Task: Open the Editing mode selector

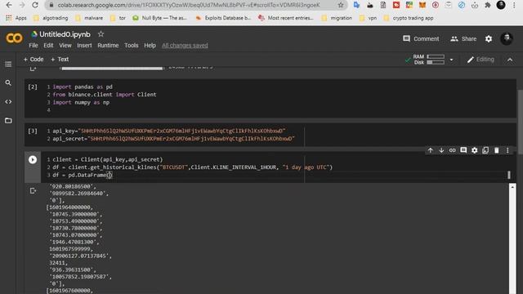Action: click(x=481, y=60)
